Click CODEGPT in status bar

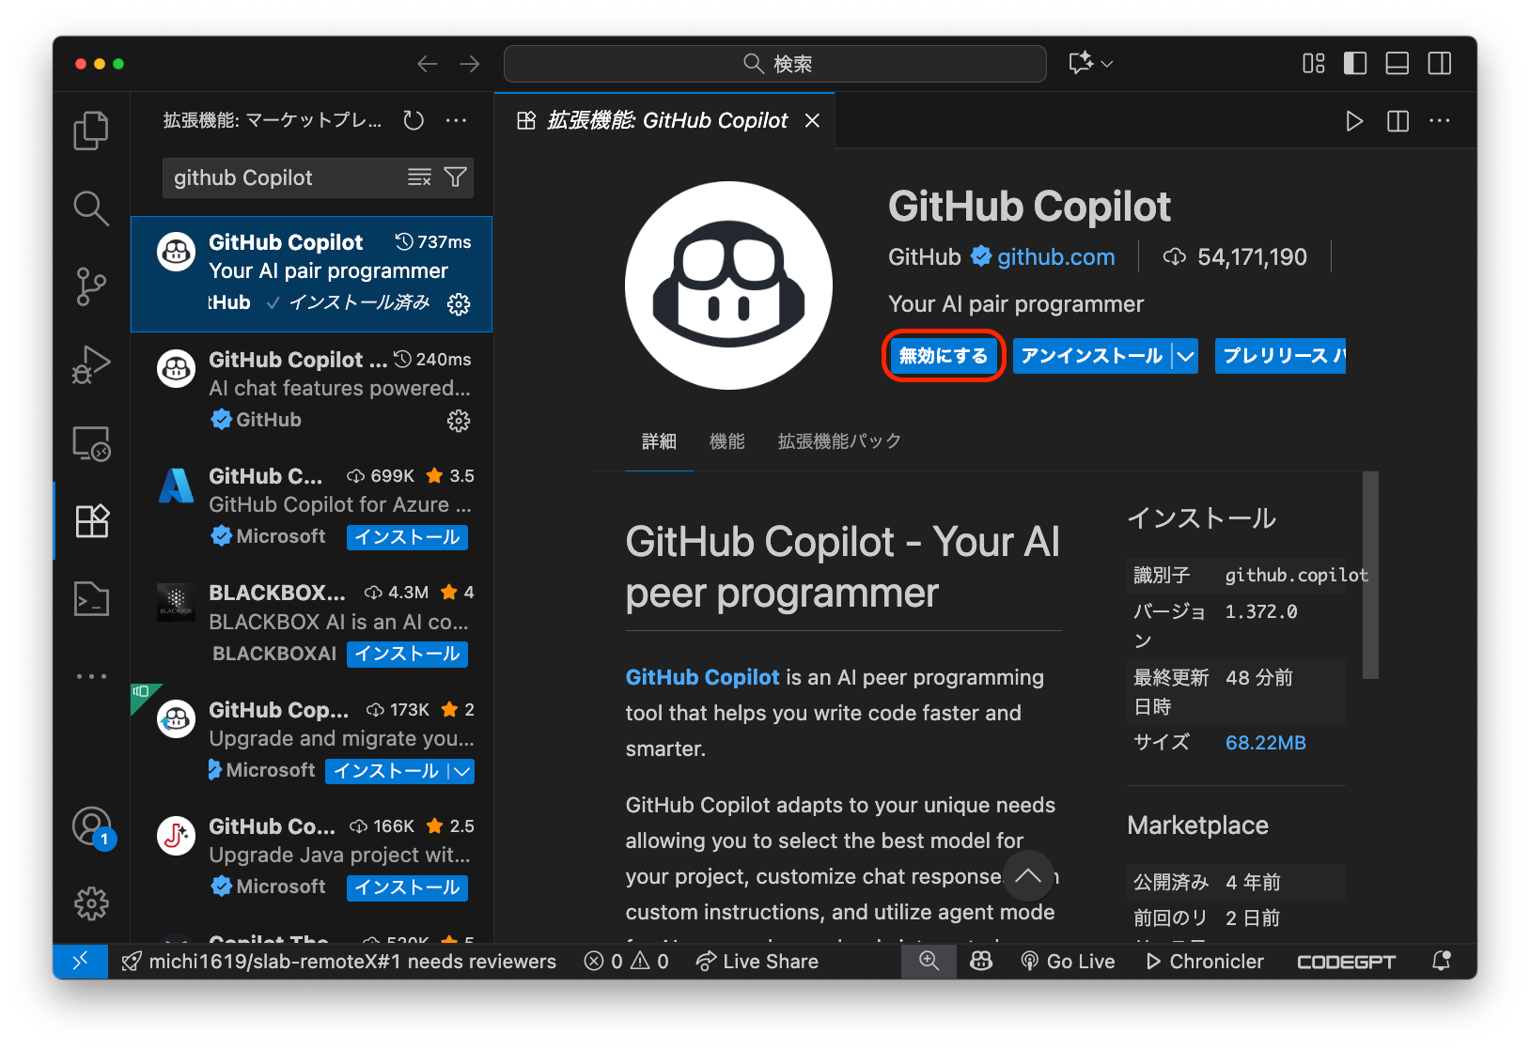(1346, 961)
